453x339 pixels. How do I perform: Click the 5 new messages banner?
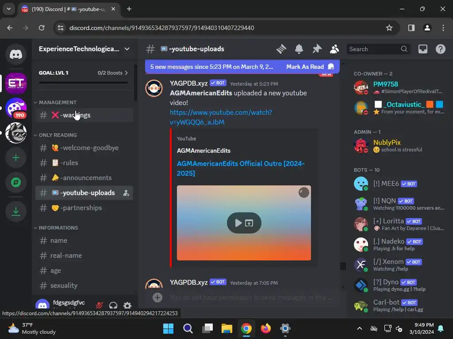click(211, 67)
